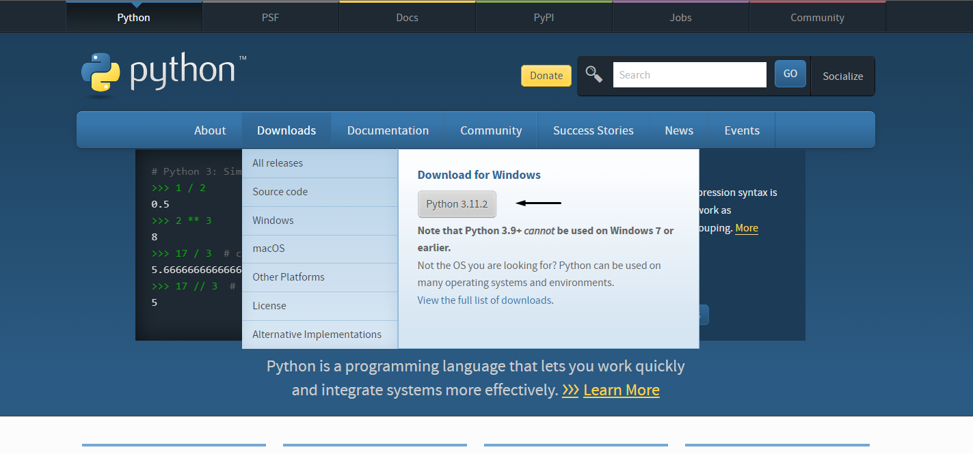Open the Downloads menu
The width and height of the screenshot is (973, 454).
(x=286, y=130)
